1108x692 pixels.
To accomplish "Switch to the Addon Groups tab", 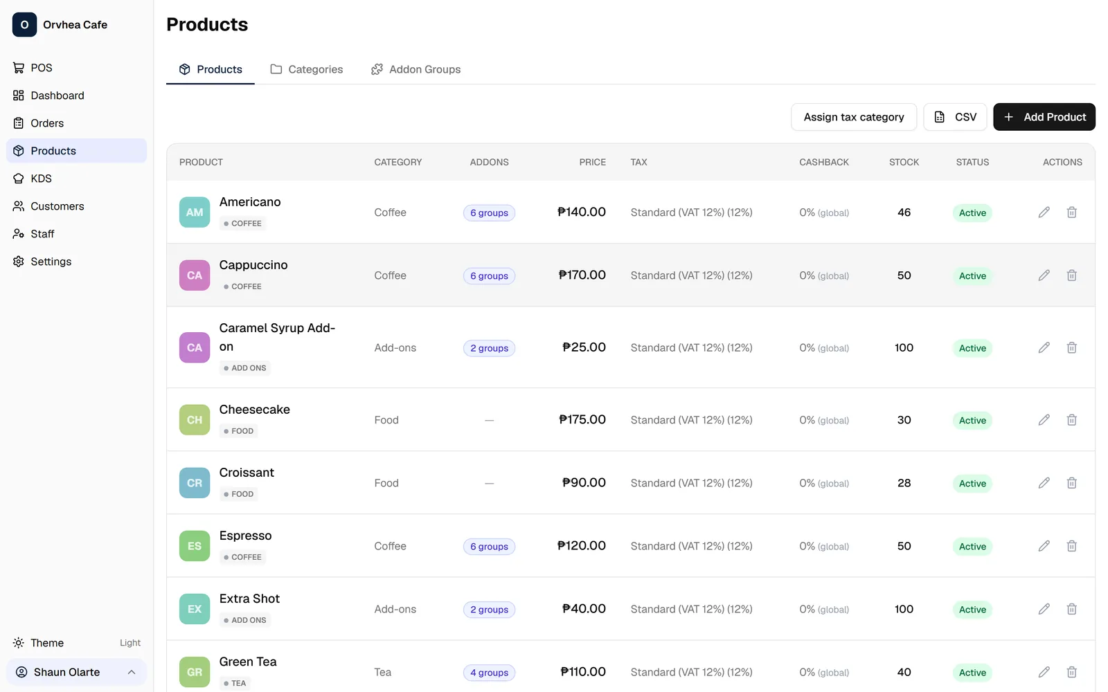I will (415, 69).
